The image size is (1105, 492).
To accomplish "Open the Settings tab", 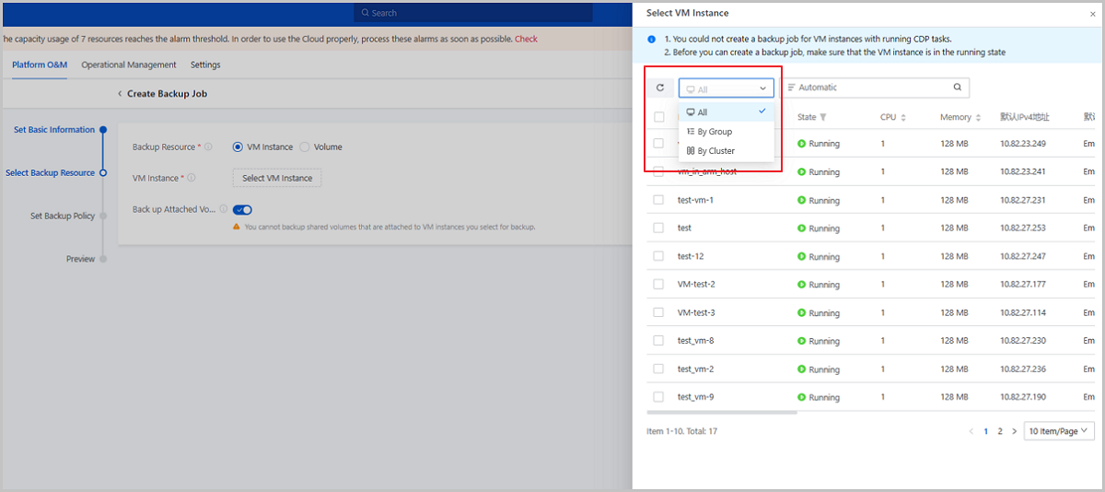I will click(x=205, y=64).
